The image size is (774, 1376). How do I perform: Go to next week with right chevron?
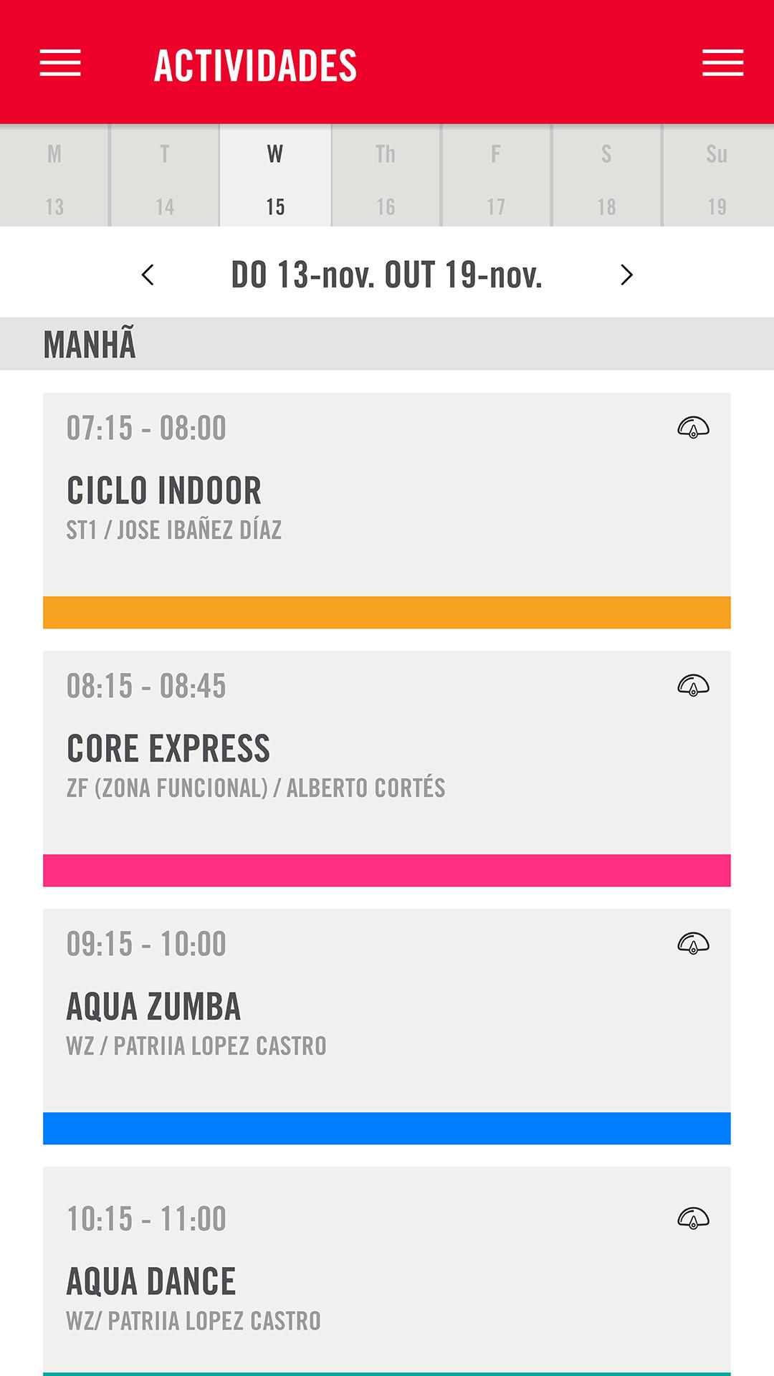(626, 275)
